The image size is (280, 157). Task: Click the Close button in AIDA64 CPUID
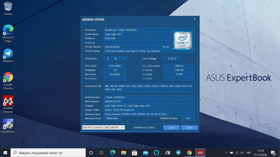click(189, 127)
